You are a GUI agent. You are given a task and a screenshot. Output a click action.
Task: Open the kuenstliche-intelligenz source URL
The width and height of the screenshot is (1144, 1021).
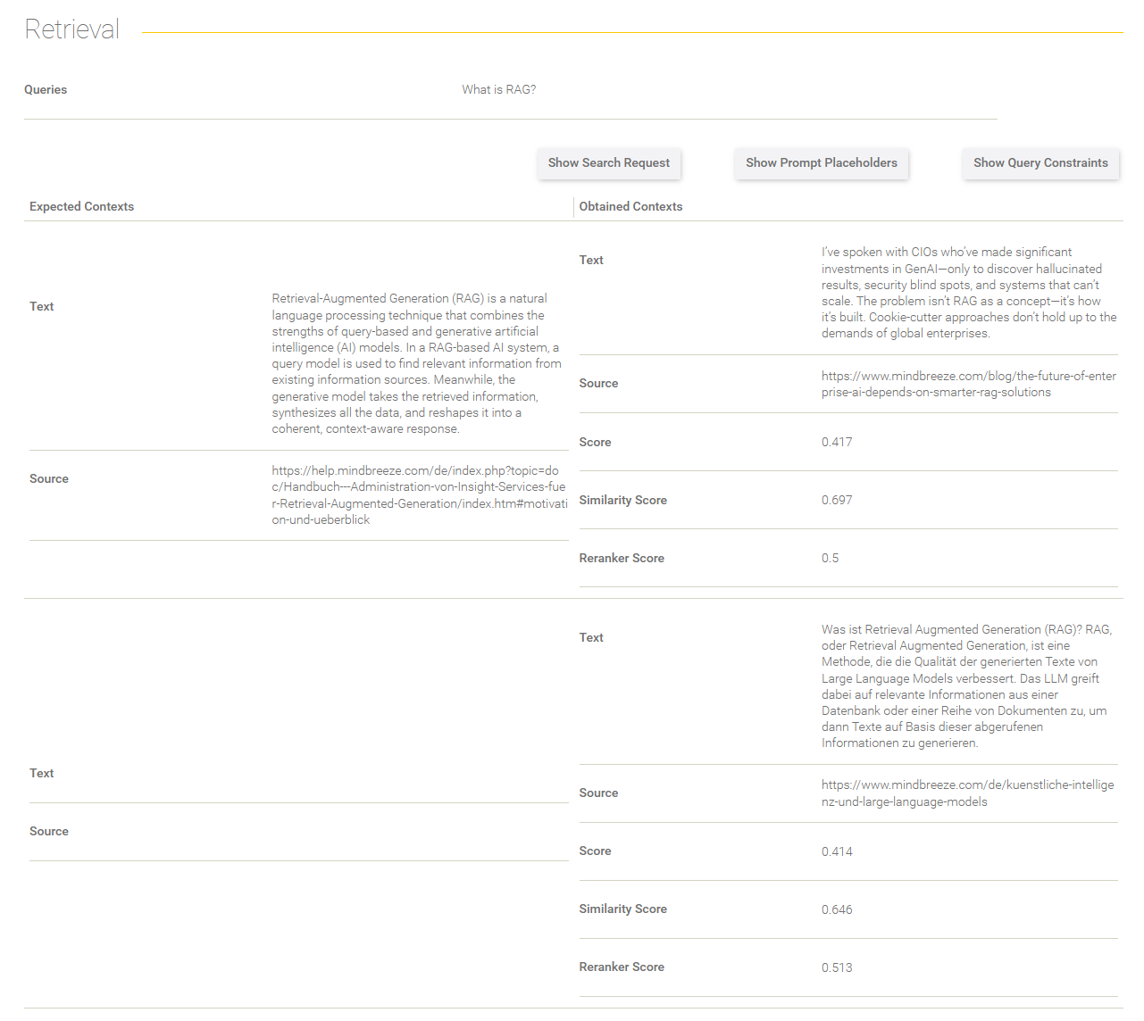pos(968,793)
